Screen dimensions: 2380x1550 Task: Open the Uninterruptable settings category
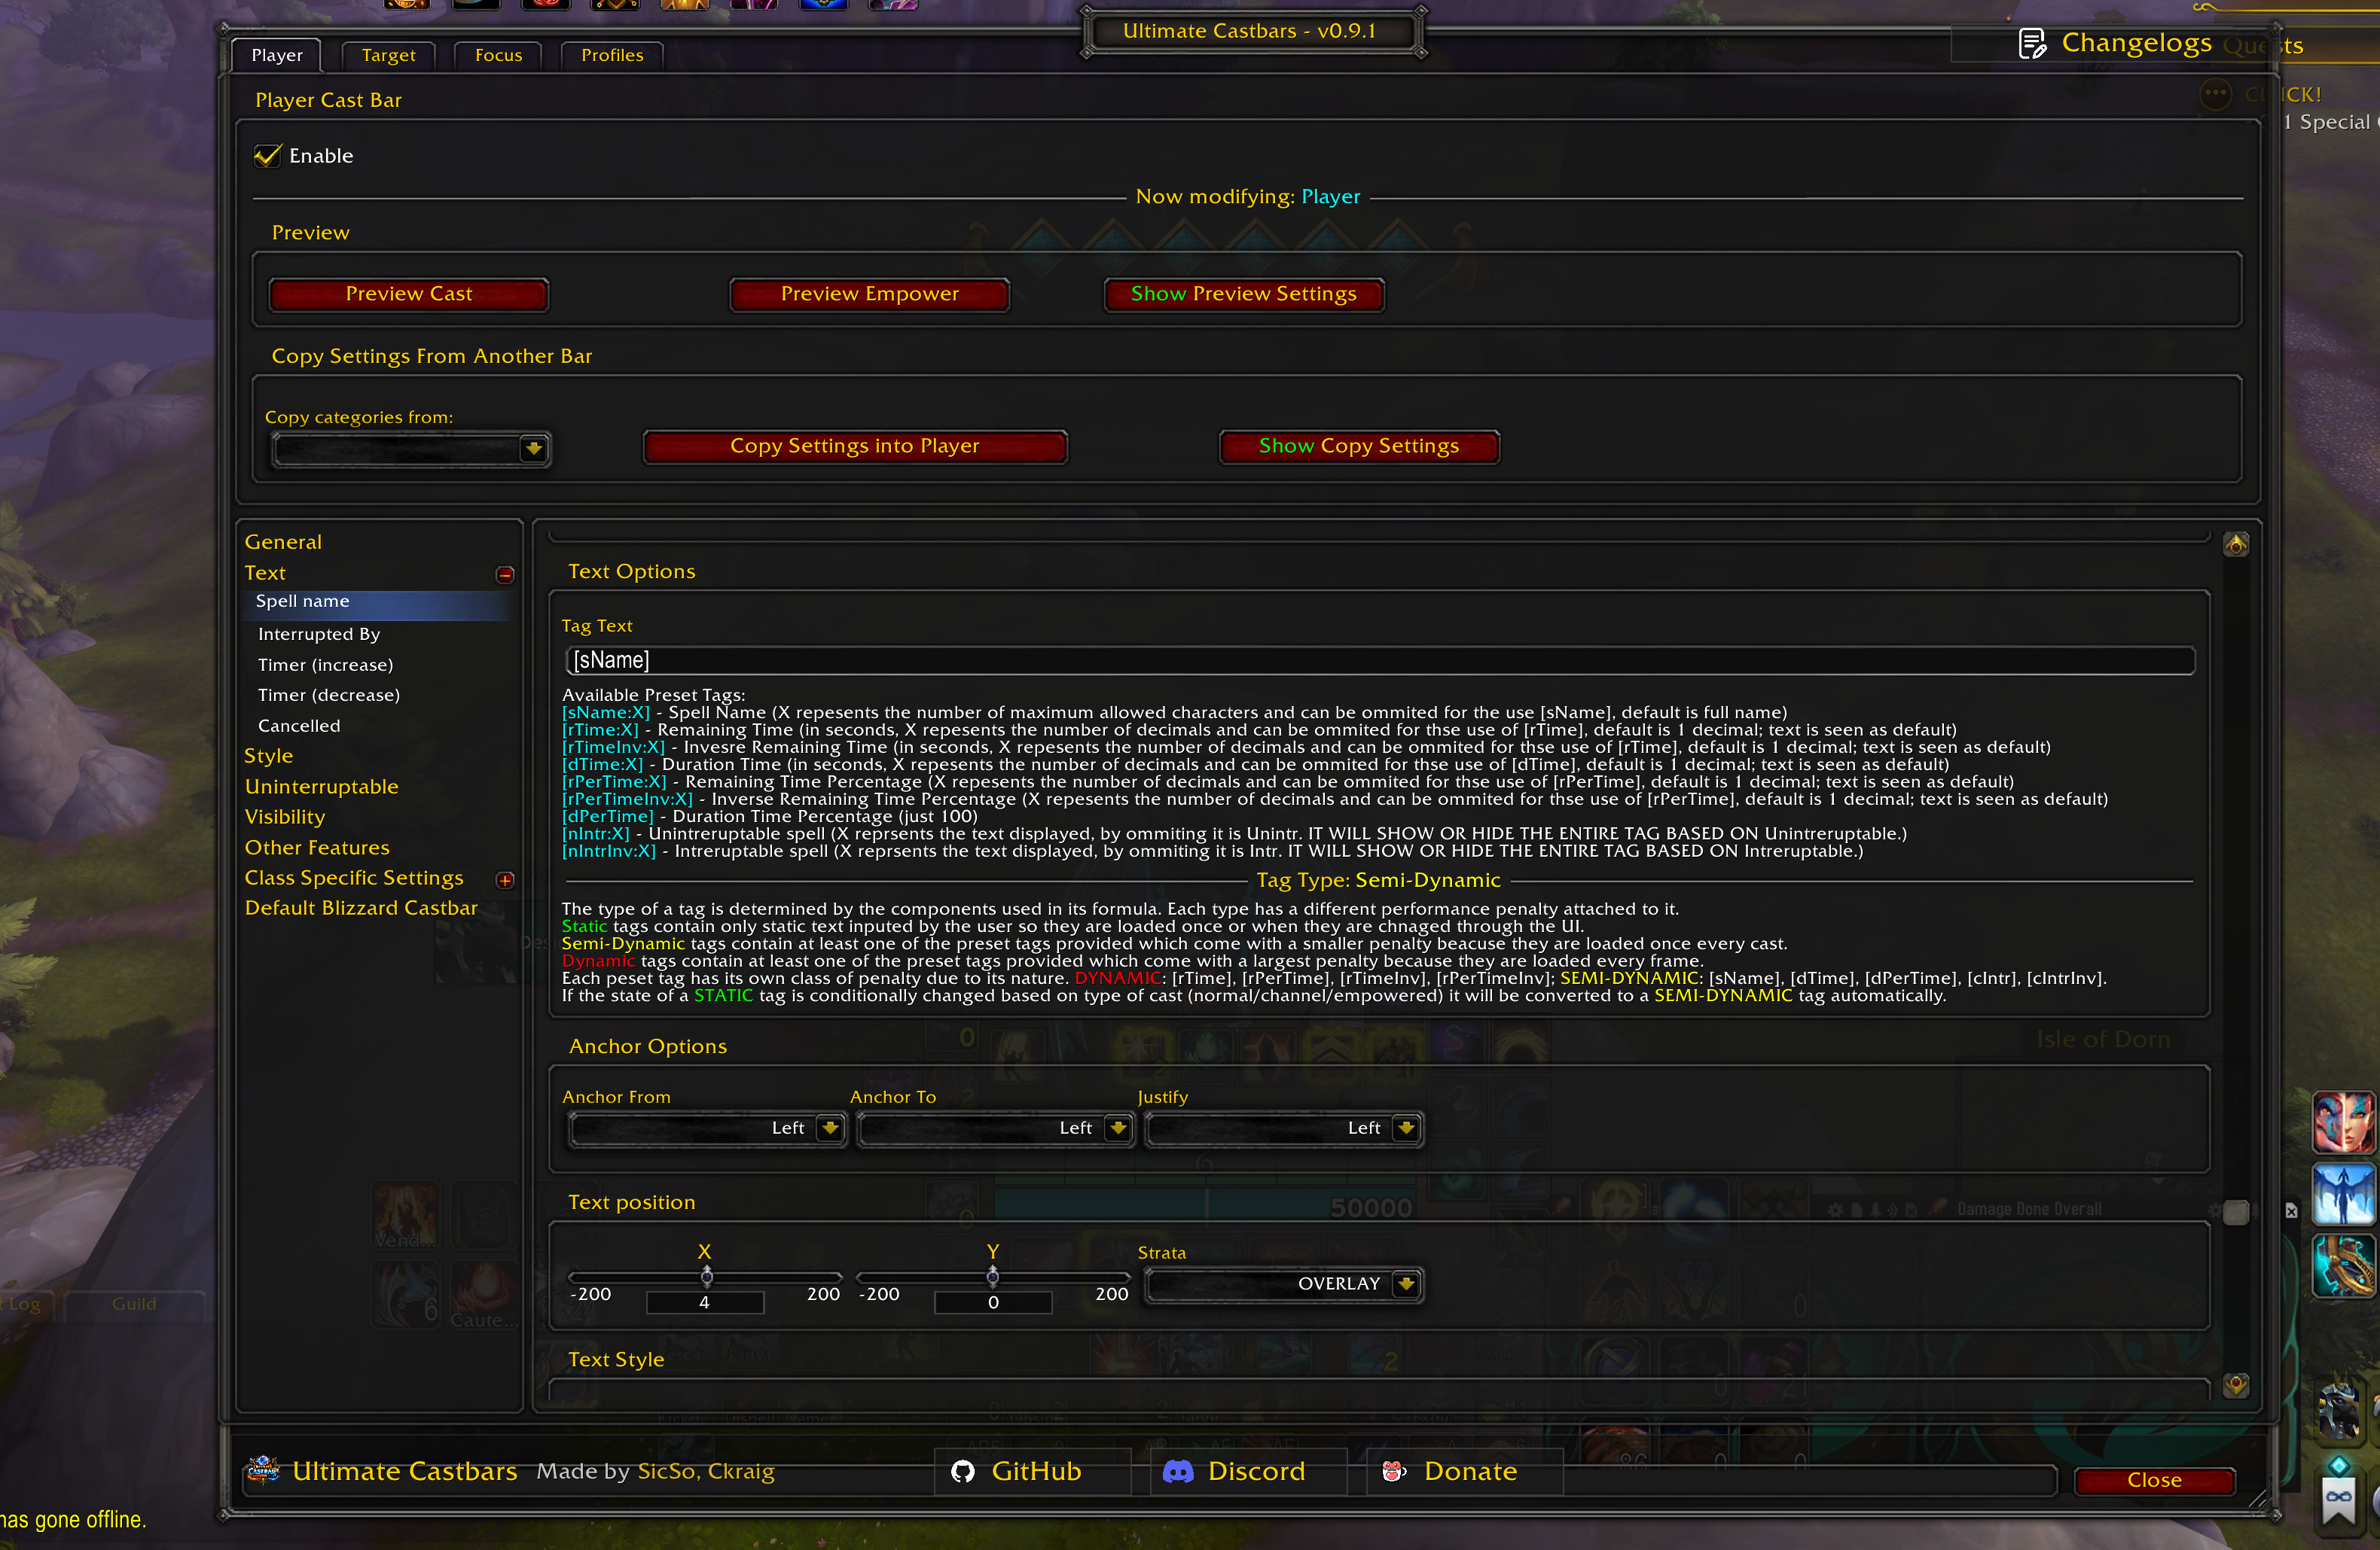click(321, 787)
